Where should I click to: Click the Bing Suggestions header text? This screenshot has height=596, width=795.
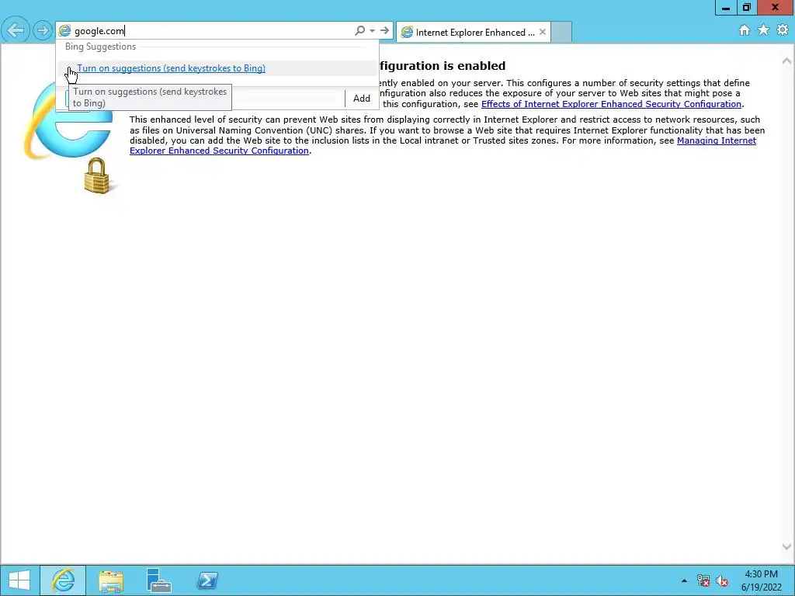point(100,47)
